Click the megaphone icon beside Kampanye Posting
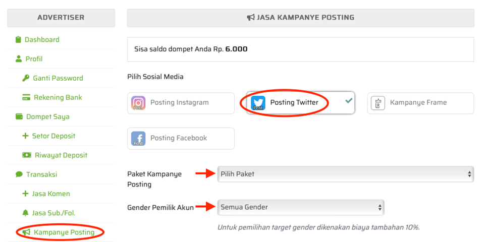This screenshot has width=492, height=242. coord(26,232)
